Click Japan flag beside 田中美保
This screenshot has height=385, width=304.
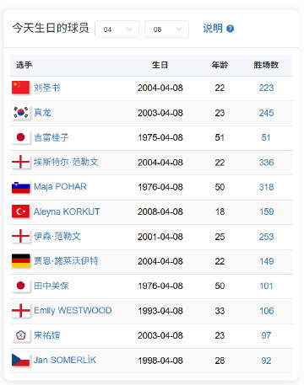tap(21, 286)
